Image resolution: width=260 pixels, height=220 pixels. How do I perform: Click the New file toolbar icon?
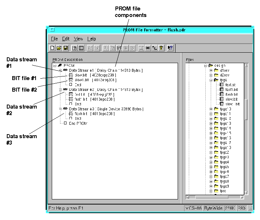coord(53,48)
